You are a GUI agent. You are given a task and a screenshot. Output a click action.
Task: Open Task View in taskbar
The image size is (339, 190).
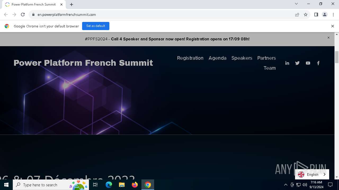click(x=96, y=185)
